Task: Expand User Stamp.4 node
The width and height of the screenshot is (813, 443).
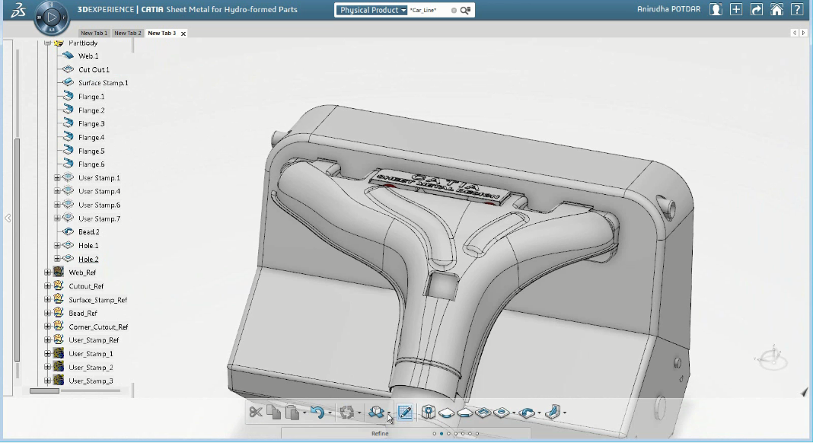Action: click(x=57, y=191)
